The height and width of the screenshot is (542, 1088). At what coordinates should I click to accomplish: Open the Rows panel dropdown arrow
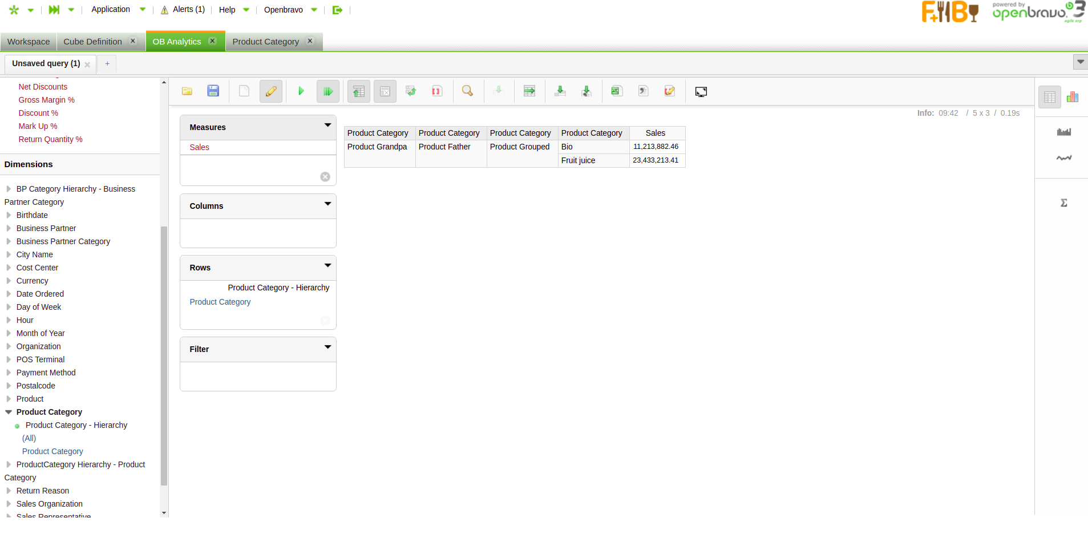tap(327, 265)
